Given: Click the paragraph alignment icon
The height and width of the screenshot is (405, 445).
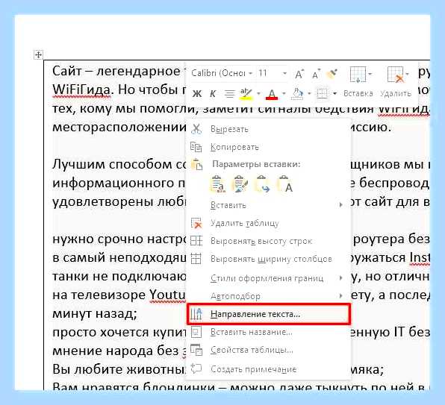Looking at the screenshot, I should [230, 93].
